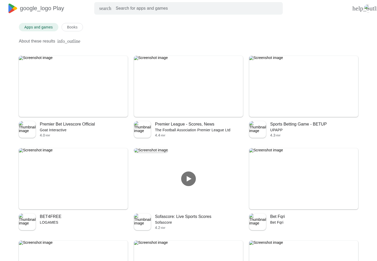The image size is (377, 261).
Task: View Premier League - Scores, News screenshot image
Action: (188, 86)
